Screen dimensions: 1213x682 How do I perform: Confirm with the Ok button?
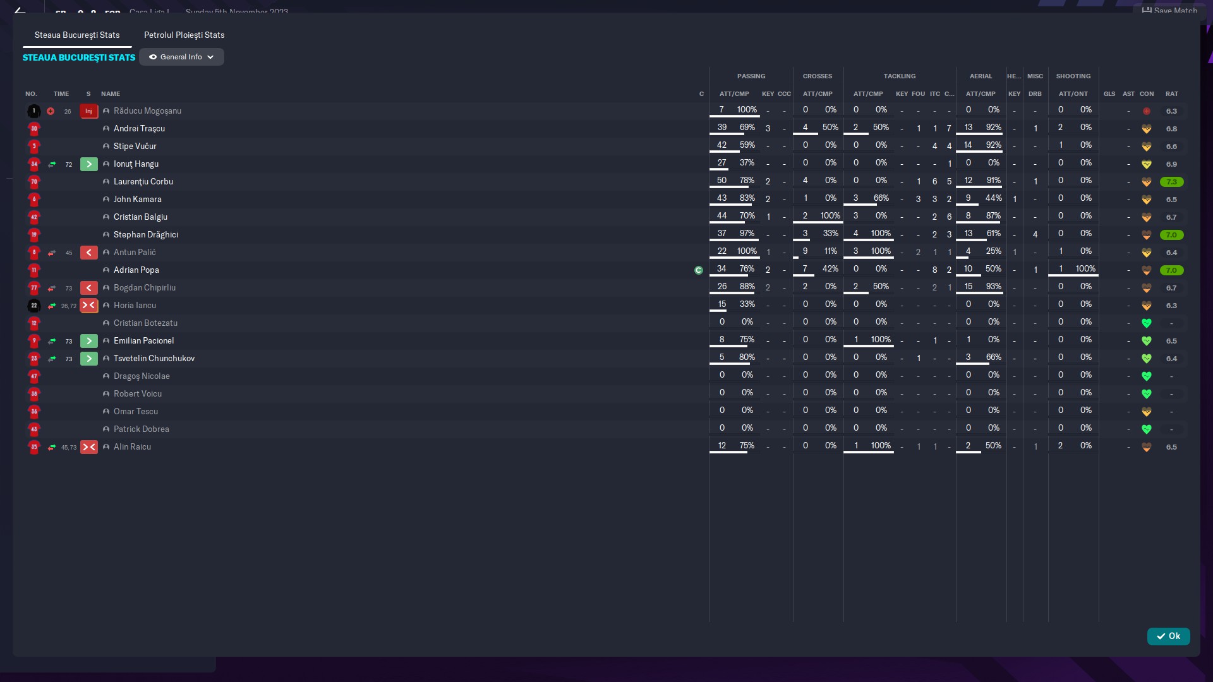pos(1168,636)
